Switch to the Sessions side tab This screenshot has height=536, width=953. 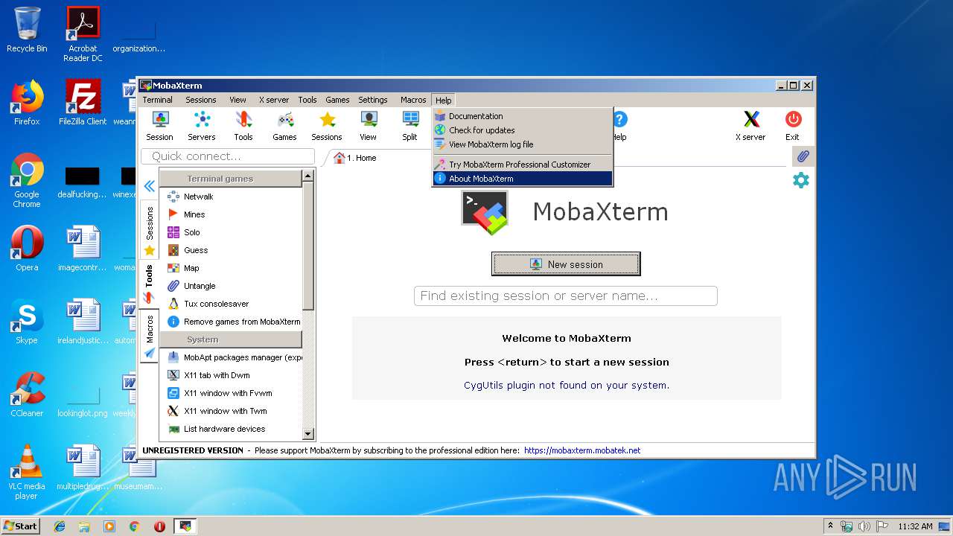(149, 230)
